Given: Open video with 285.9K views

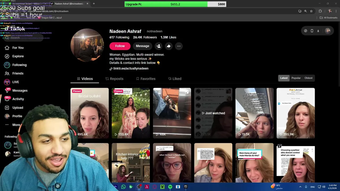Looking at the screenshot, I should (296, 113).
